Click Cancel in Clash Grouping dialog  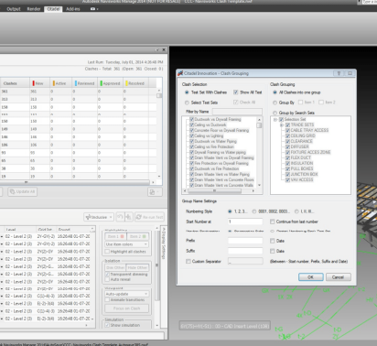(x=338, y=277)
